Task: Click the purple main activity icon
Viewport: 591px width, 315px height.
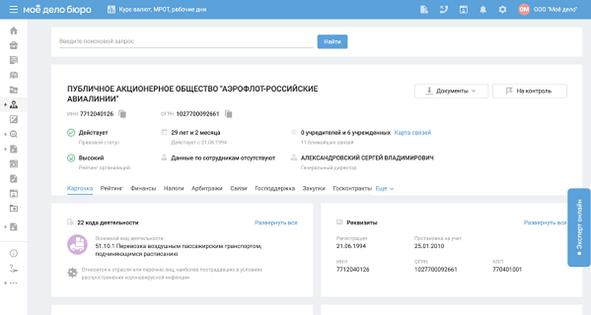Action: 77,245
